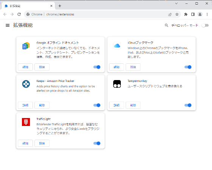Click the share page icon in the address bar
Image resolution: width=212 pixels, height=170 pixels.
(170, 14)
